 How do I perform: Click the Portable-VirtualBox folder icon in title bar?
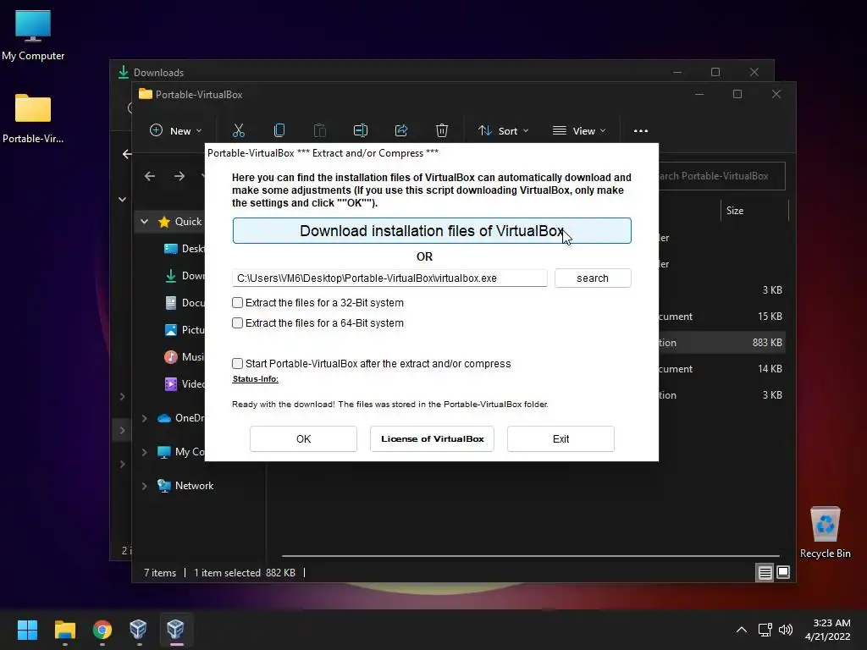pos(146,94)
